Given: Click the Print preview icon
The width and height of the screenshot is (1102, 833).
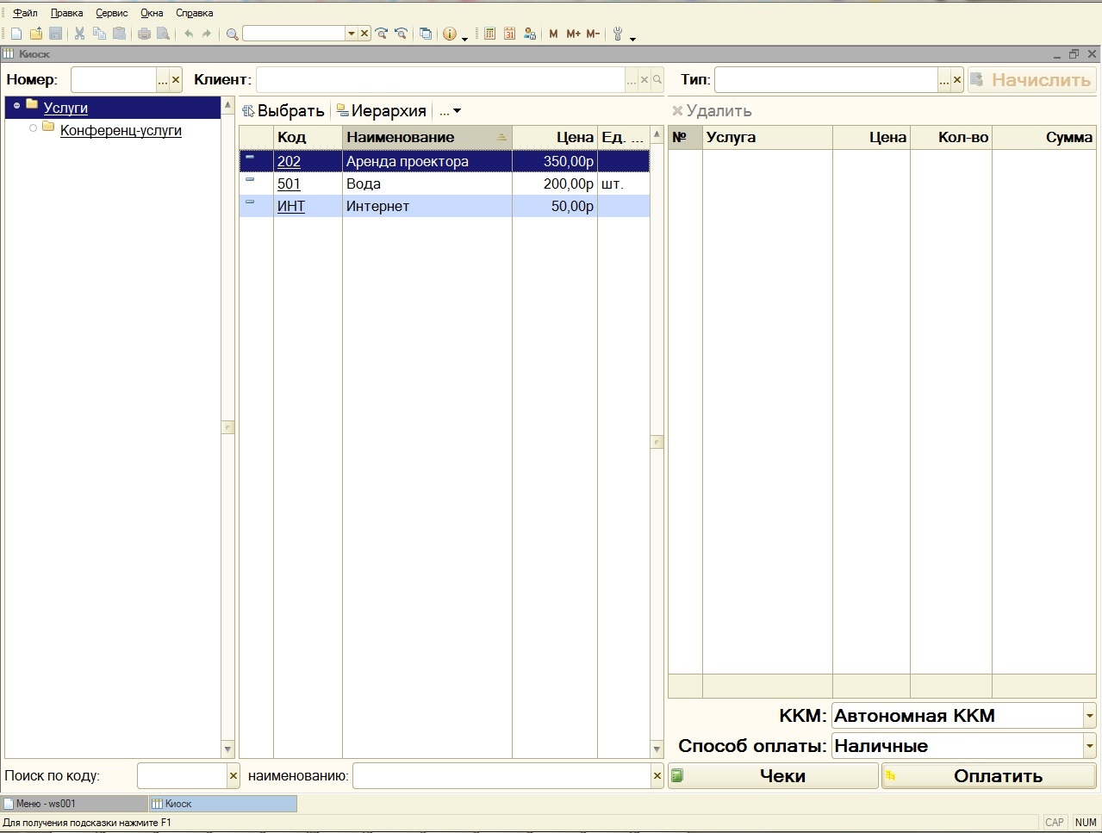Looking at the screenshot, I should click(162, 34).
